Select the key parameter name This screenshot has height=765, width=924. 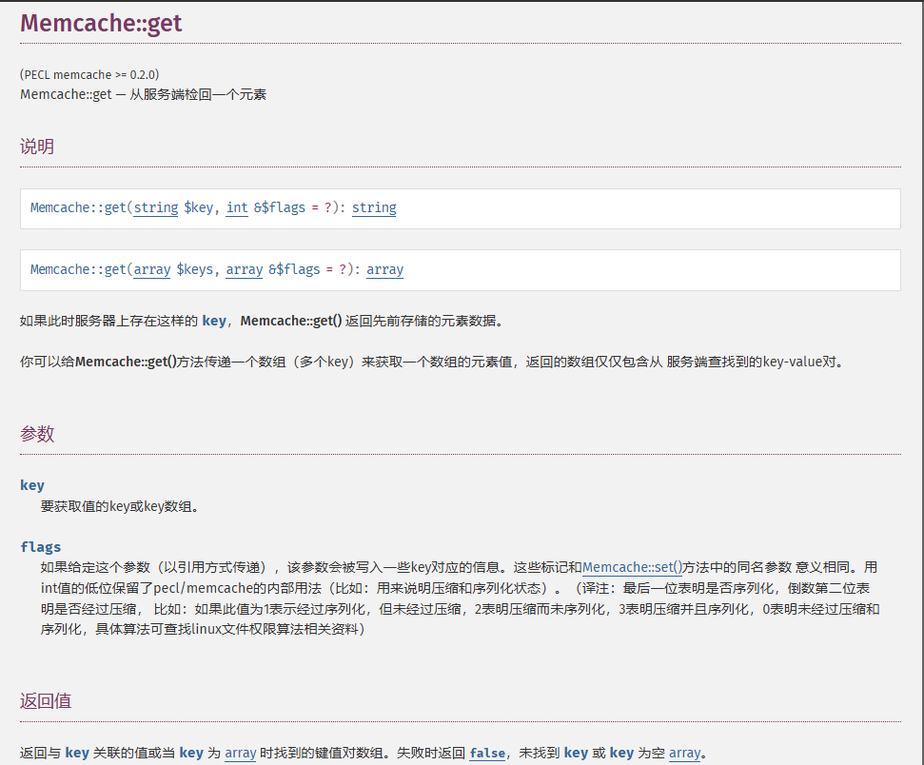pyautogui.click(x=31, y=484)
